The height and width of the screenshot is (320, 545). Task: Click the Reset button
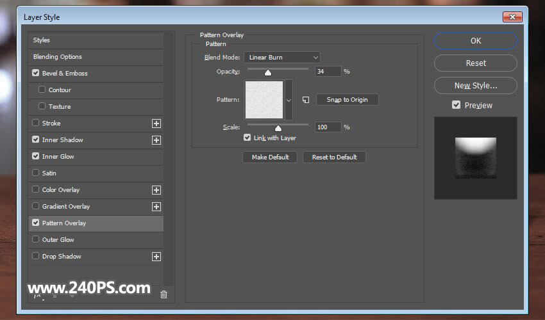476,63
